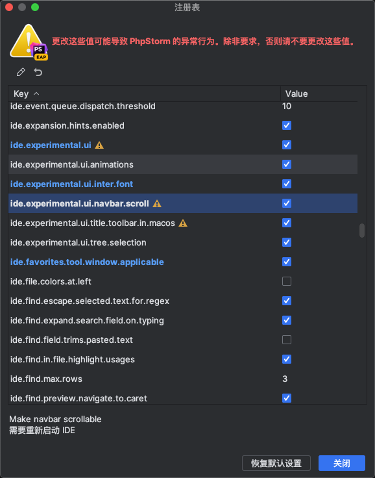Screen dimensions: 375x478
Task: Select the ide.experimental.ui.inter.font row
Action: point(183,184)
